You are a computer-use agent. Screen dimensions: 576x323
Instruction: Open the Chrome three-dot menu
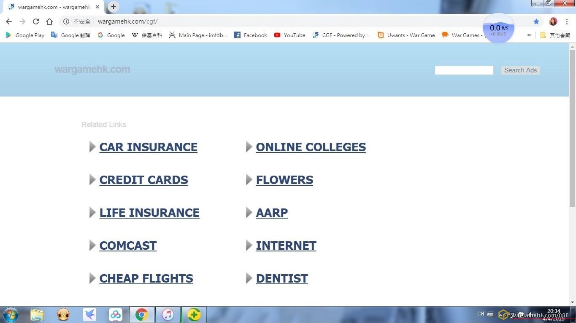[567, 21]
